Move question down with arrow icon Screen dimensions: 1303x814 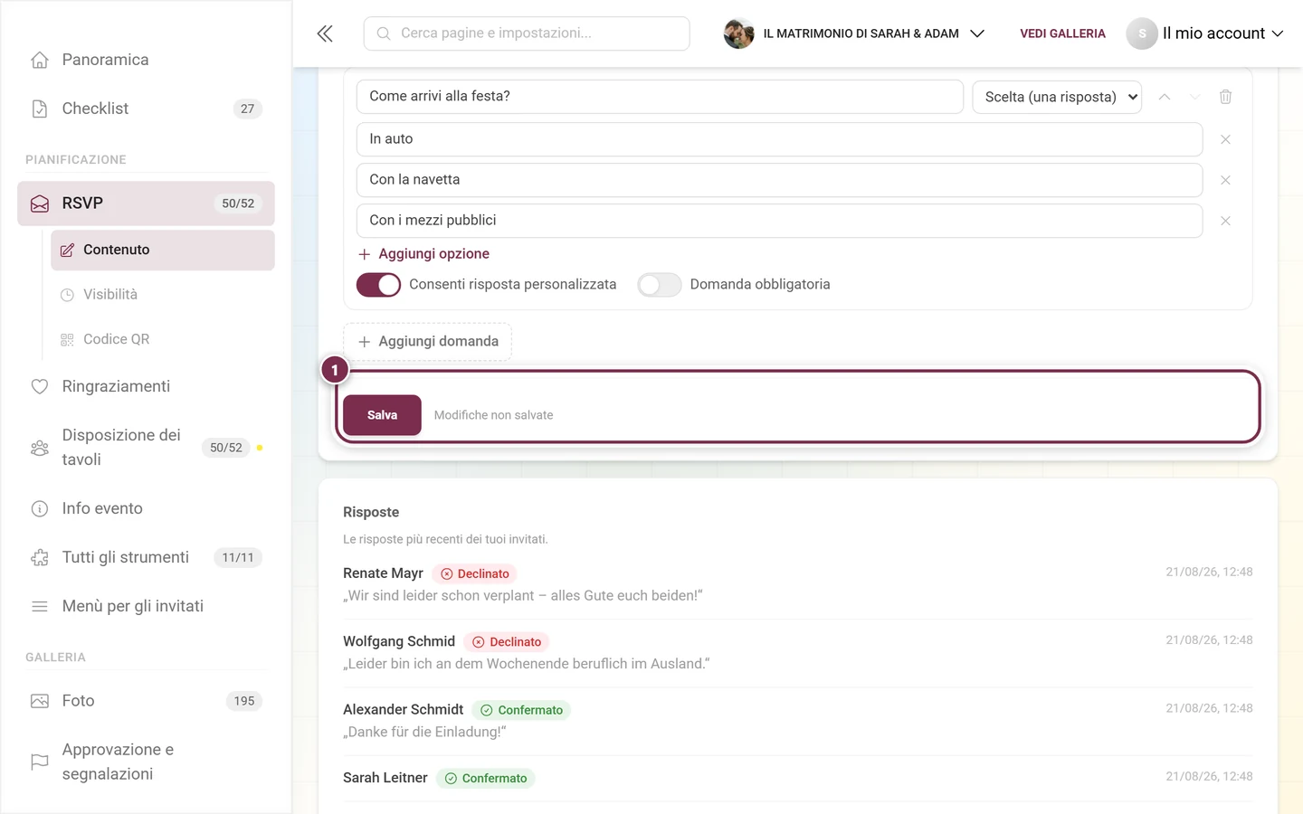(1194, 97)
